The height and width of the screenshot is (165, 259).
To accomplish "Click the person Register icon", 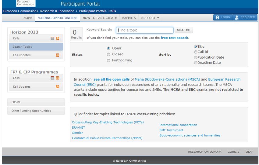I will tap(237, 17).
